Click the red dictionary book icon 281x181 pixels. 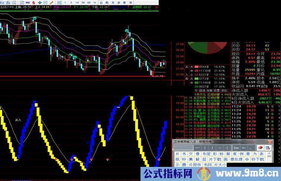coord(260,148)
